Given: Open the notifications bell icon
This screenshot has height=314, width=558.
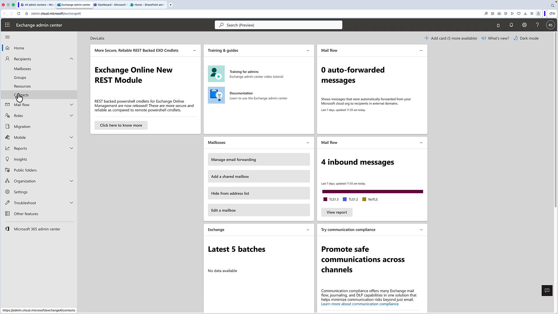Looking at the screenshot, I should point(511,25).
